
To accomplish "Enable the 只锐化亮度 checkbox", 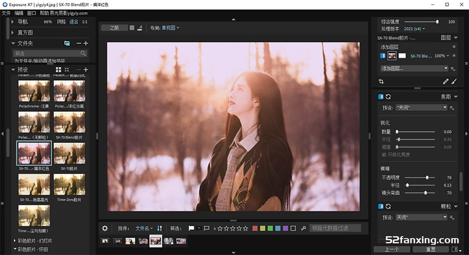I will (383, 155).
